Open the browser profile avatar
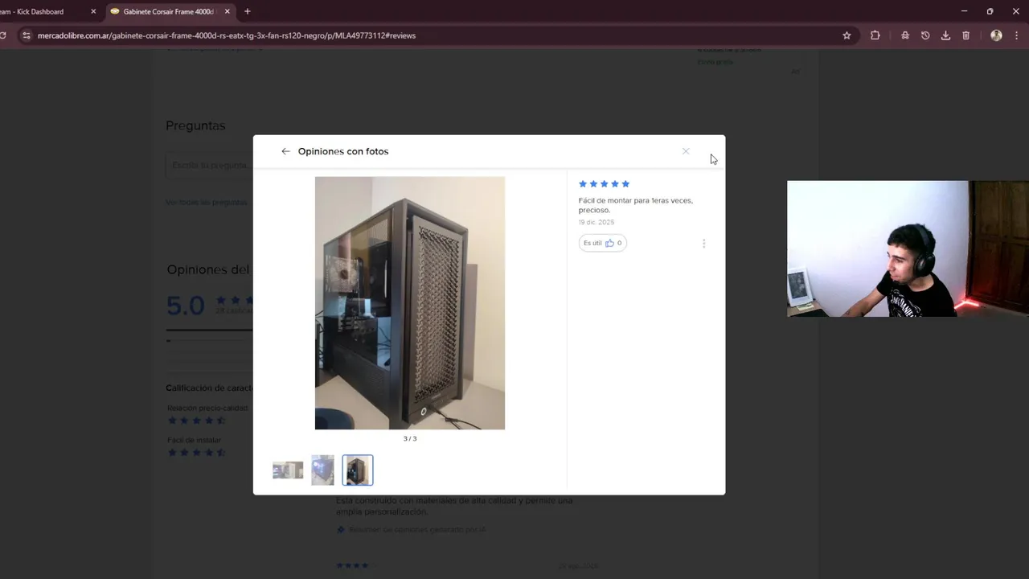The image size is (1029, 579). 996,35
